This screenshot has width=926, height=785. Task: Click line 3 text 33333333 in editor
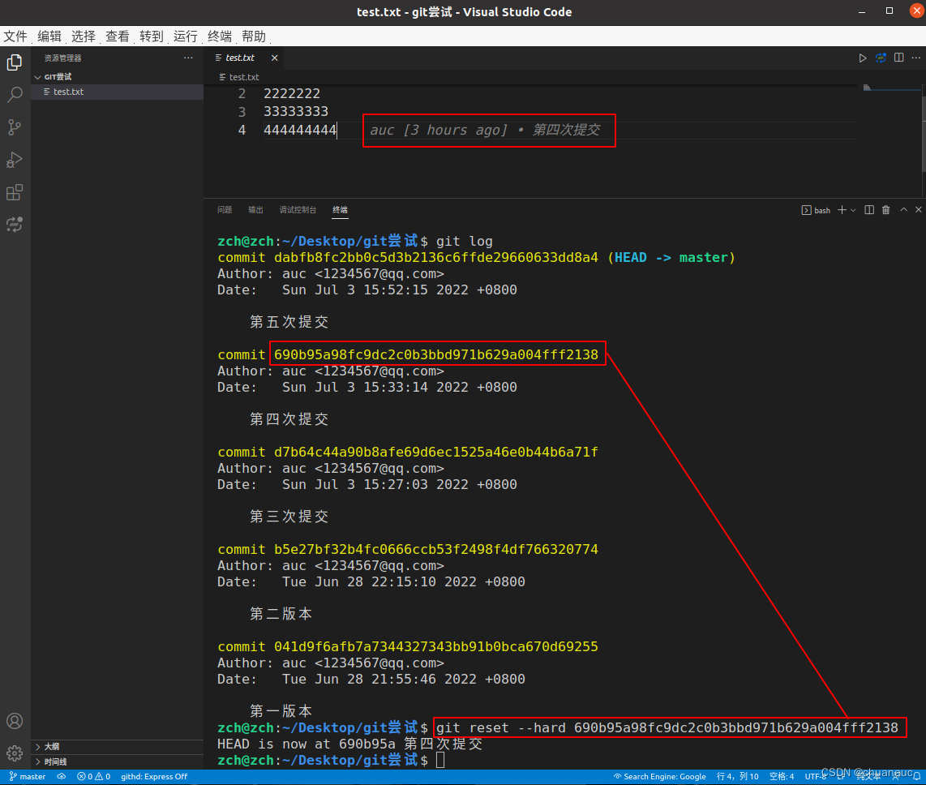[x=296, y=112]
